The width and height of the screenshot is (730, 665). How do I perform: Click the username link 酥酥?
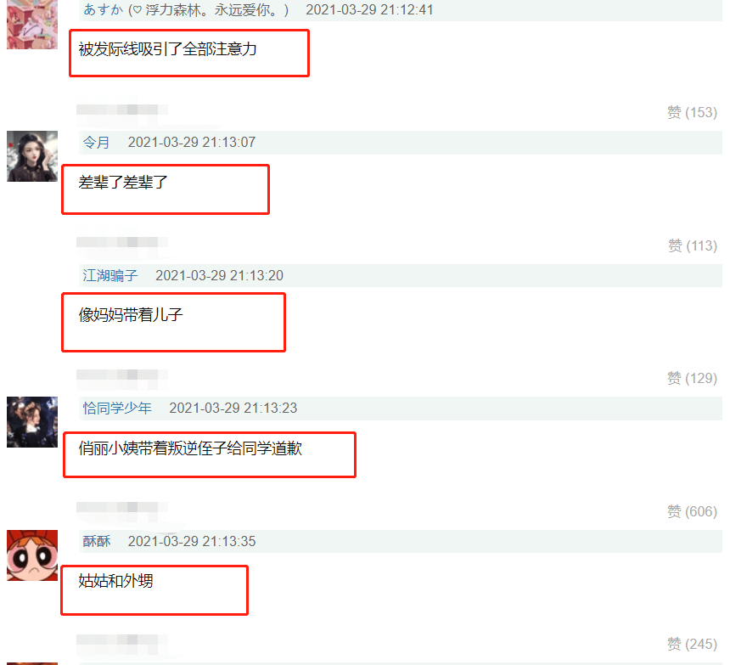pyautogui.click(x=97, y=541)
